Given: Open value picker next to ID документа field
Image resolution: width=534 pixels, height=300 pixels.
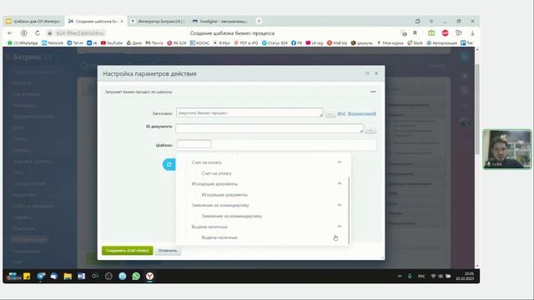Looking at the screenshot, I should coord(370,130).
